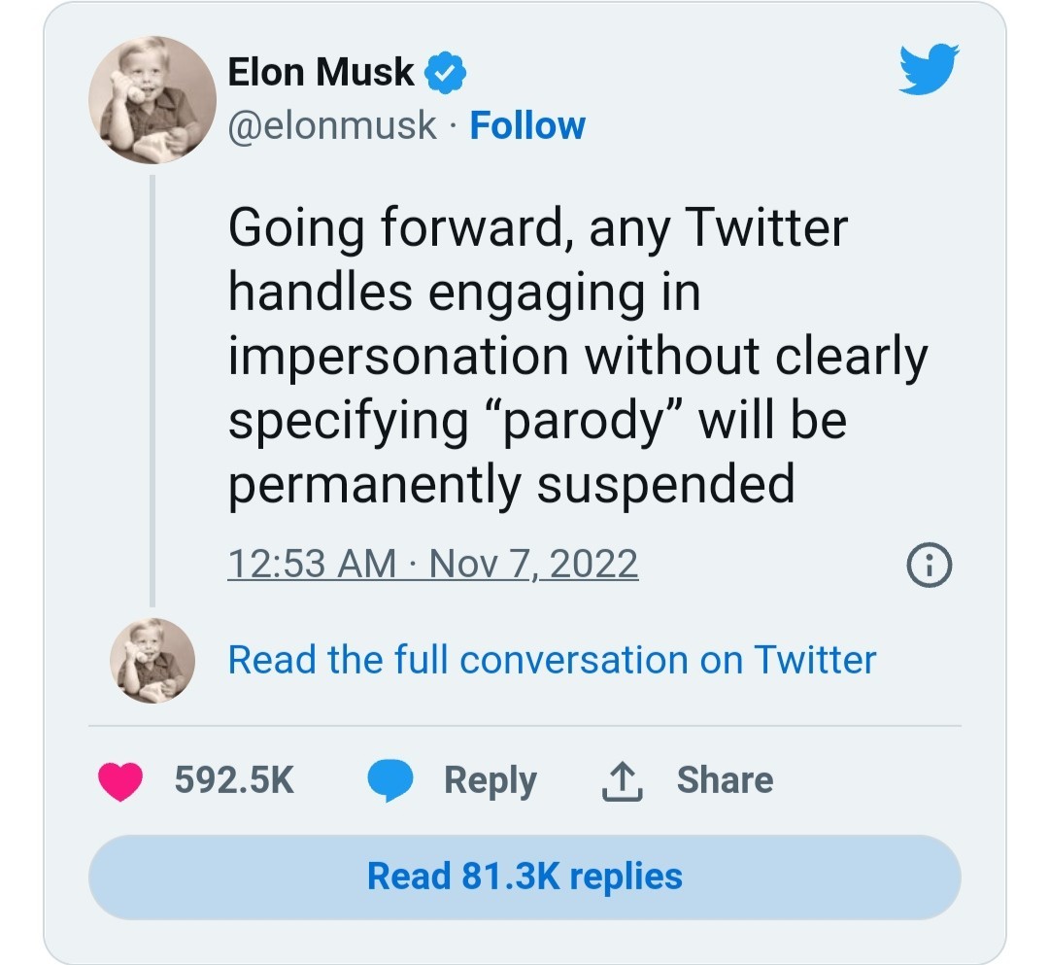Screen dimensions: 1049x965
Task: Like the tweet with the heart icon
Action: (x=121, y=780)
